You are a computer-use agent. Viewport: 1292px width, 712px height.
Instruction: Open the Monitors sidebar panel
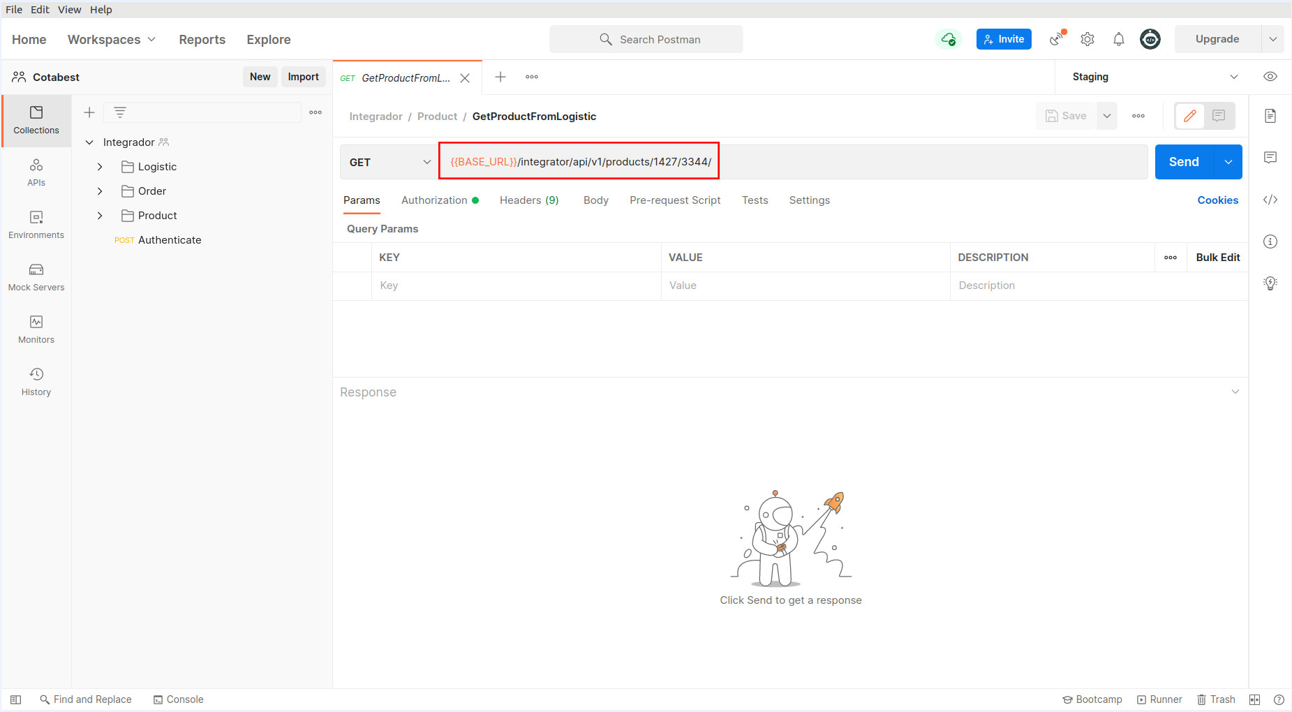[x=36, y=330]
